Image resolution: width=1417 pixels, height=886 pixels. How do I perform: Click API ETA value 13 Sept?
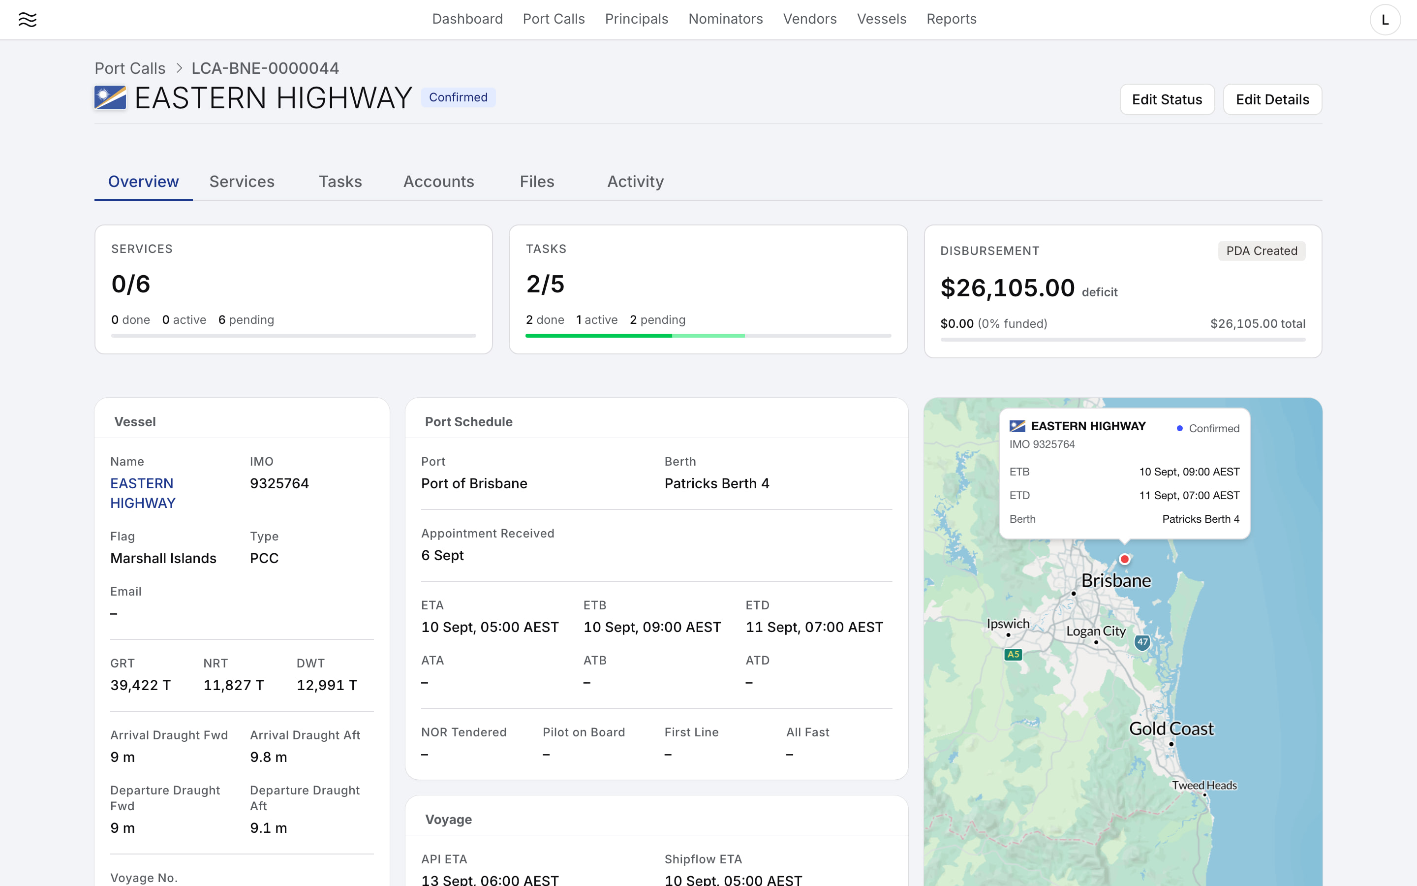coord(490,880)
